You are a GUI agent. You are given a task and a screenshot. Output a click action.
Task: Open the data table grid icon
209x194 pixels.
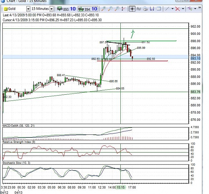point(159,9)
